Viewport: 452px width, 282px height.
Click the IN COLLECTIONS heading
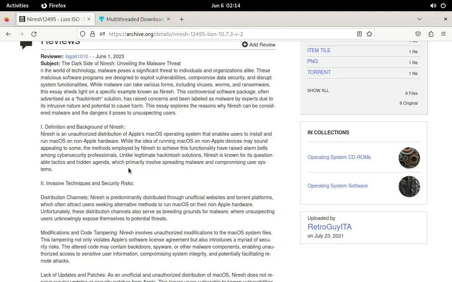pos(328,133)
